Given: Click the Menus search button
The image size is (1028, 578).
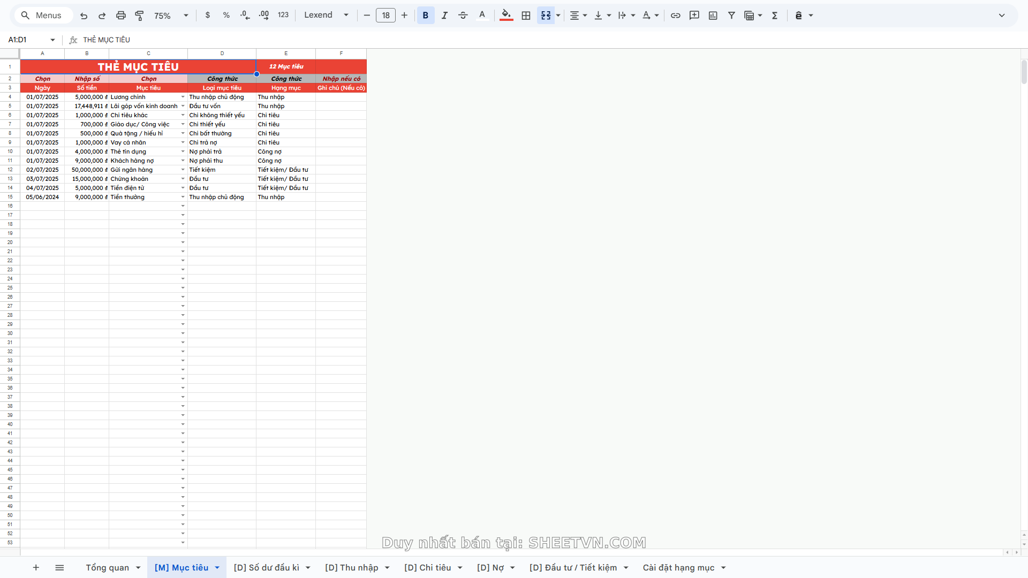Looking at the screenshot, I should click(41, 16).
